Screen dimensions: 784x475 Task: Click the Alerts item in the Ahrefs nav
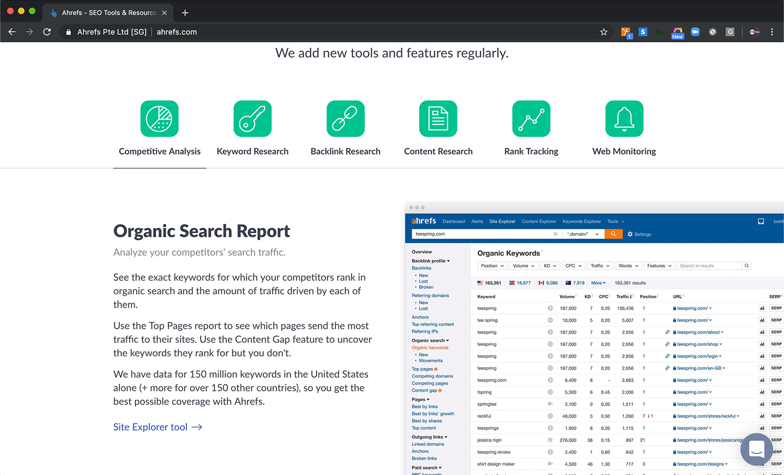[477, 222]
